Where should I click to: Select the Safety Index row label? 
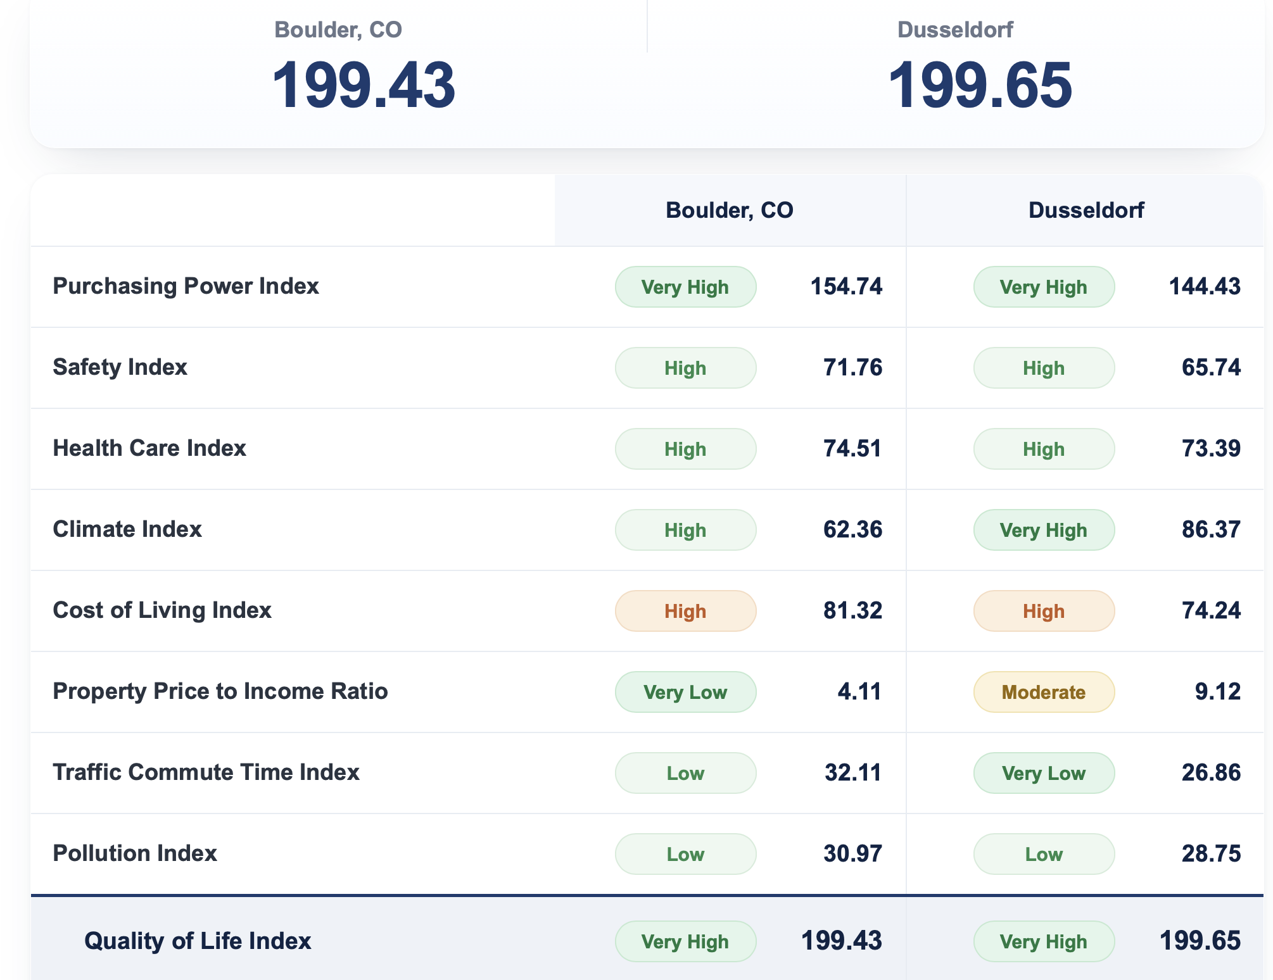[x=120, y=367]
